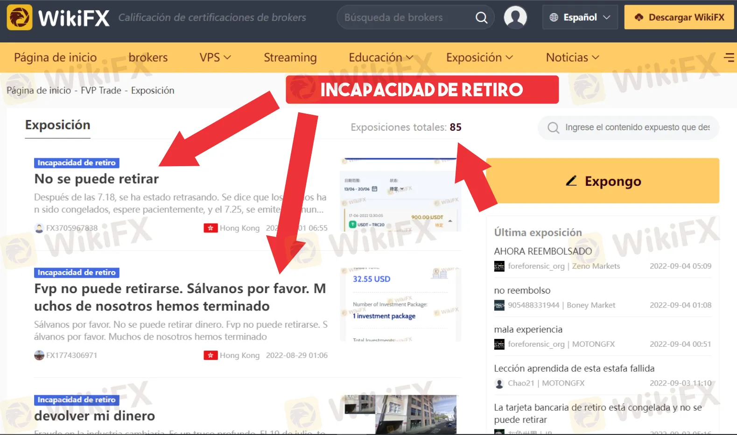
Task: Click the search magnifier icon in header
Action: coord(481,18)
